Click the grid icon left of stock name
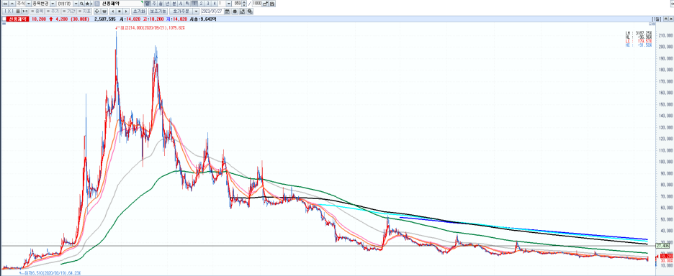Viewport: 674px width, 276px height. (x=97, y=4)
